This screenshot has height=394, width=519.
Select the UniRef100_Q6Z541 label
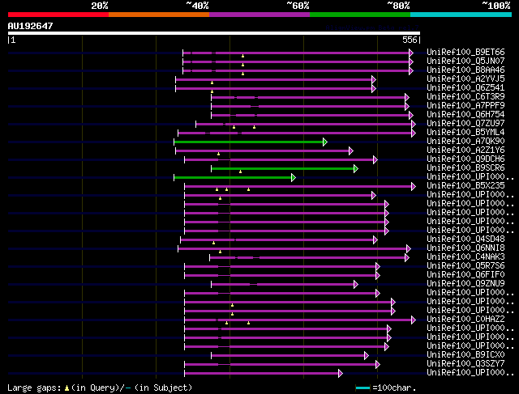click(465, 88)
